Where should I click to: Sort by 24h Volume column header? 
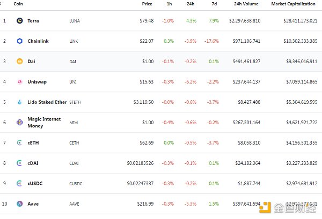pyautogui.click(x=246, y=4)
